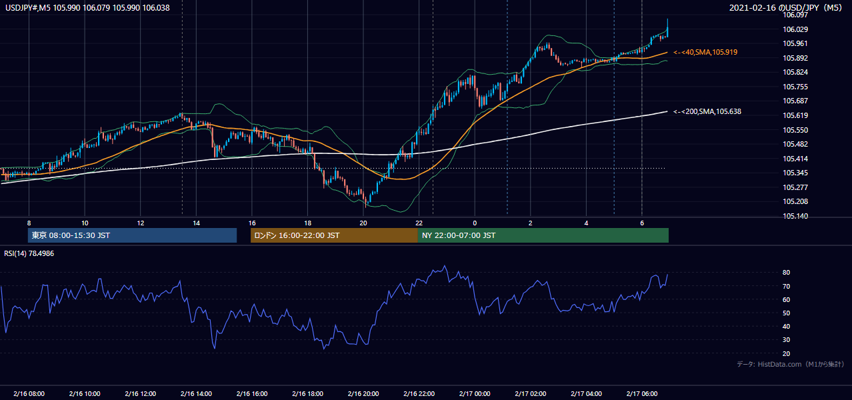852x400 pixels.
Task: Click the 2/16 16:00 time axis label
Action: 252,394
